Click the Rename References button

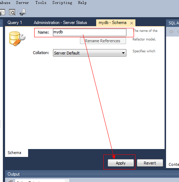(x=103, y=41)
